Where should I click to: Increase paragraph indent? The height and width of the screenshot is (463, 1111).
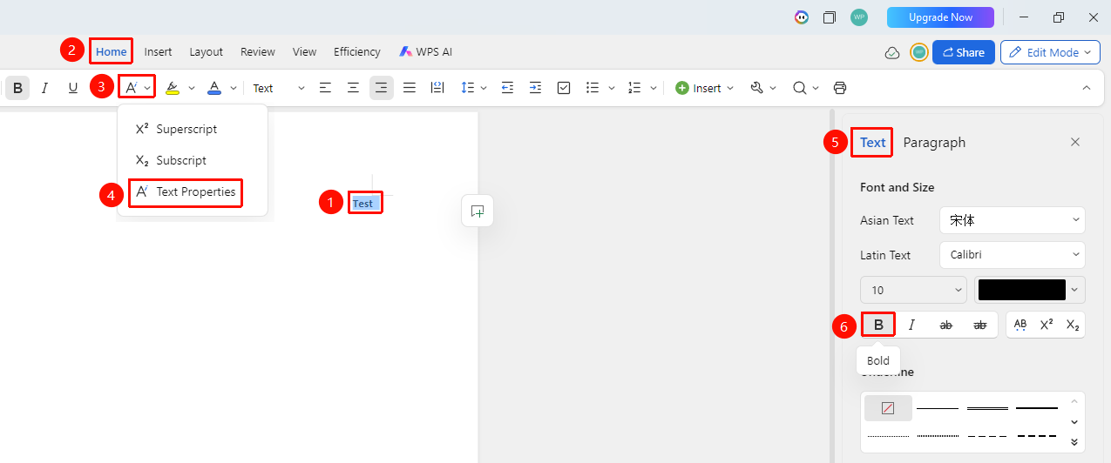pos(535,88)
